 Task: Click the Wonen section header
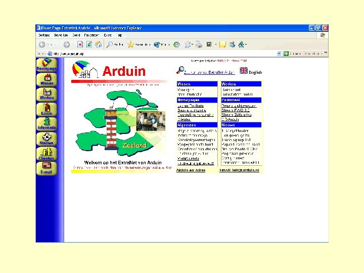pyautogui.click(x=197, y=84)
